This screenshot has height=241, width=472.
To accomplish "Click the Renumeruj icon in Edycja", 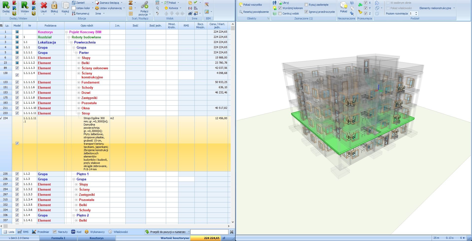I will pos(74,14).
